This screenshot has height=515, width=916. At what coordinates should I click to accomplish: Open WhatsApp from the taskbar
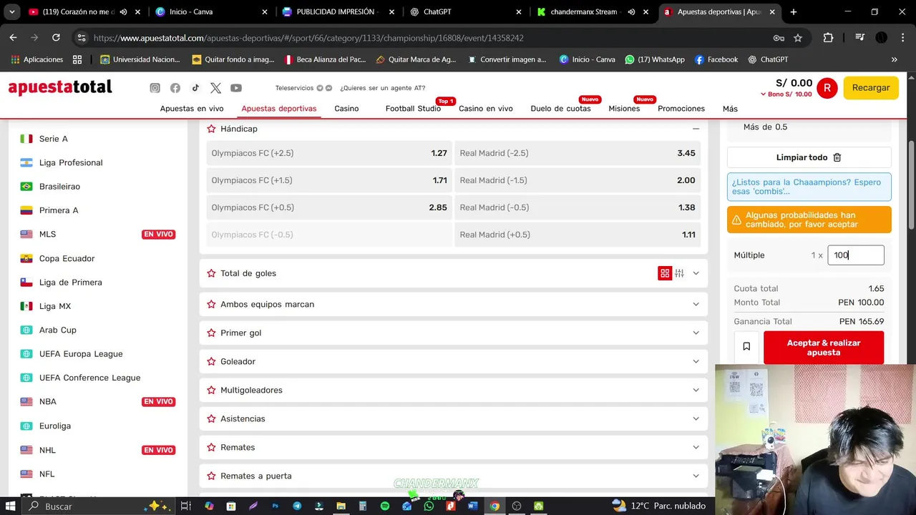tap(429, 506)
